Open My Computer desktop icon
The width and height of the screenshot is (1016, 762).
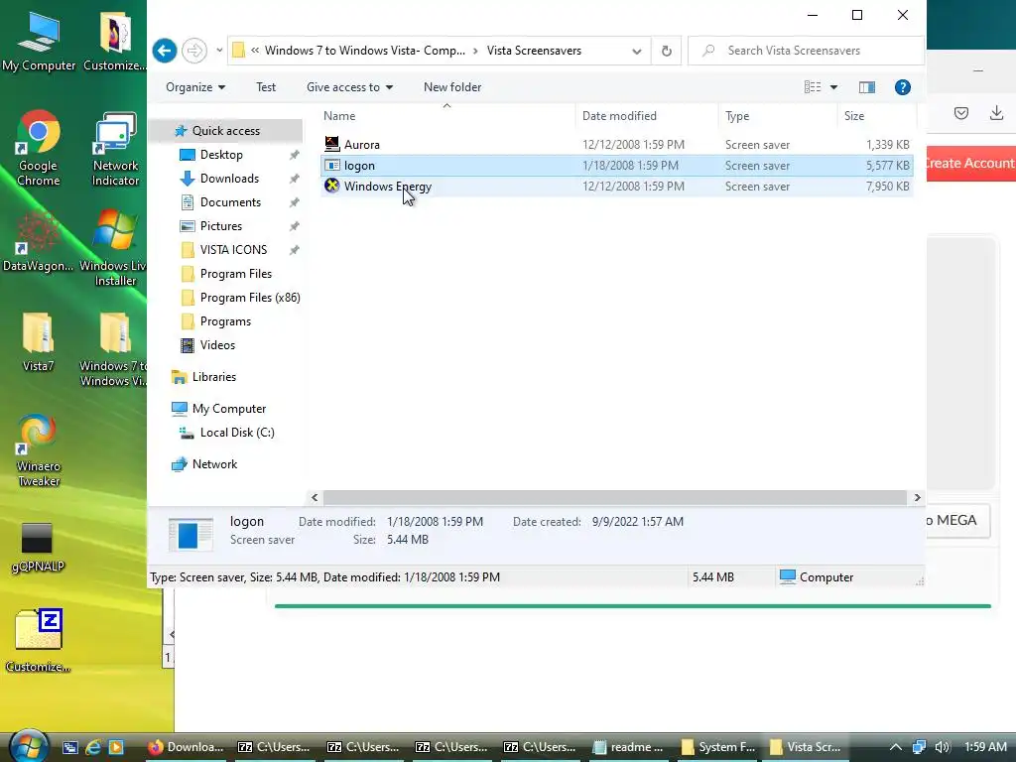pyautogui.click(x=39, y=41)
